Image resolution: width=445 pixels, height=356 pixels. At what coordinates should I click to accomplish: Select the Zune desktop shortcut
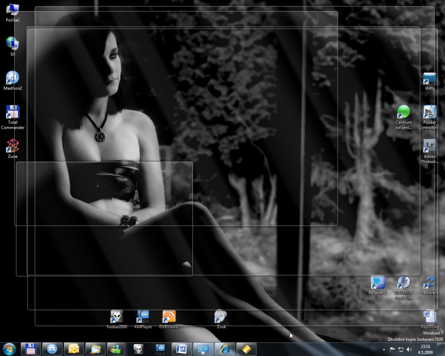[13, 149]
